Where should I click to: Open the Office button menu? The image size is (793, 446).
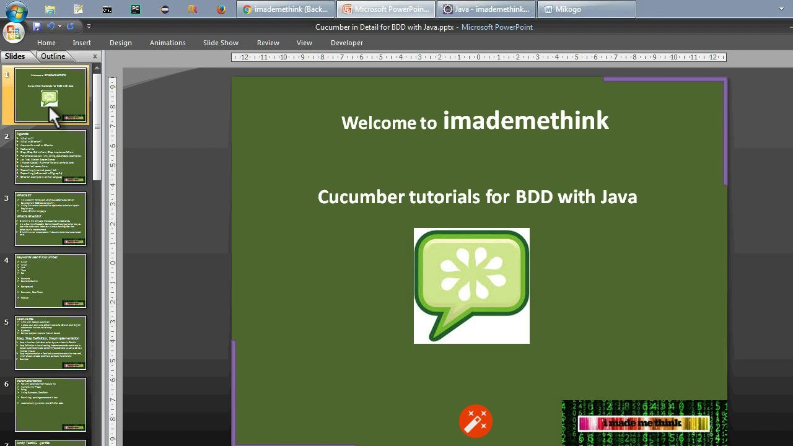click(x=14, y=32)
